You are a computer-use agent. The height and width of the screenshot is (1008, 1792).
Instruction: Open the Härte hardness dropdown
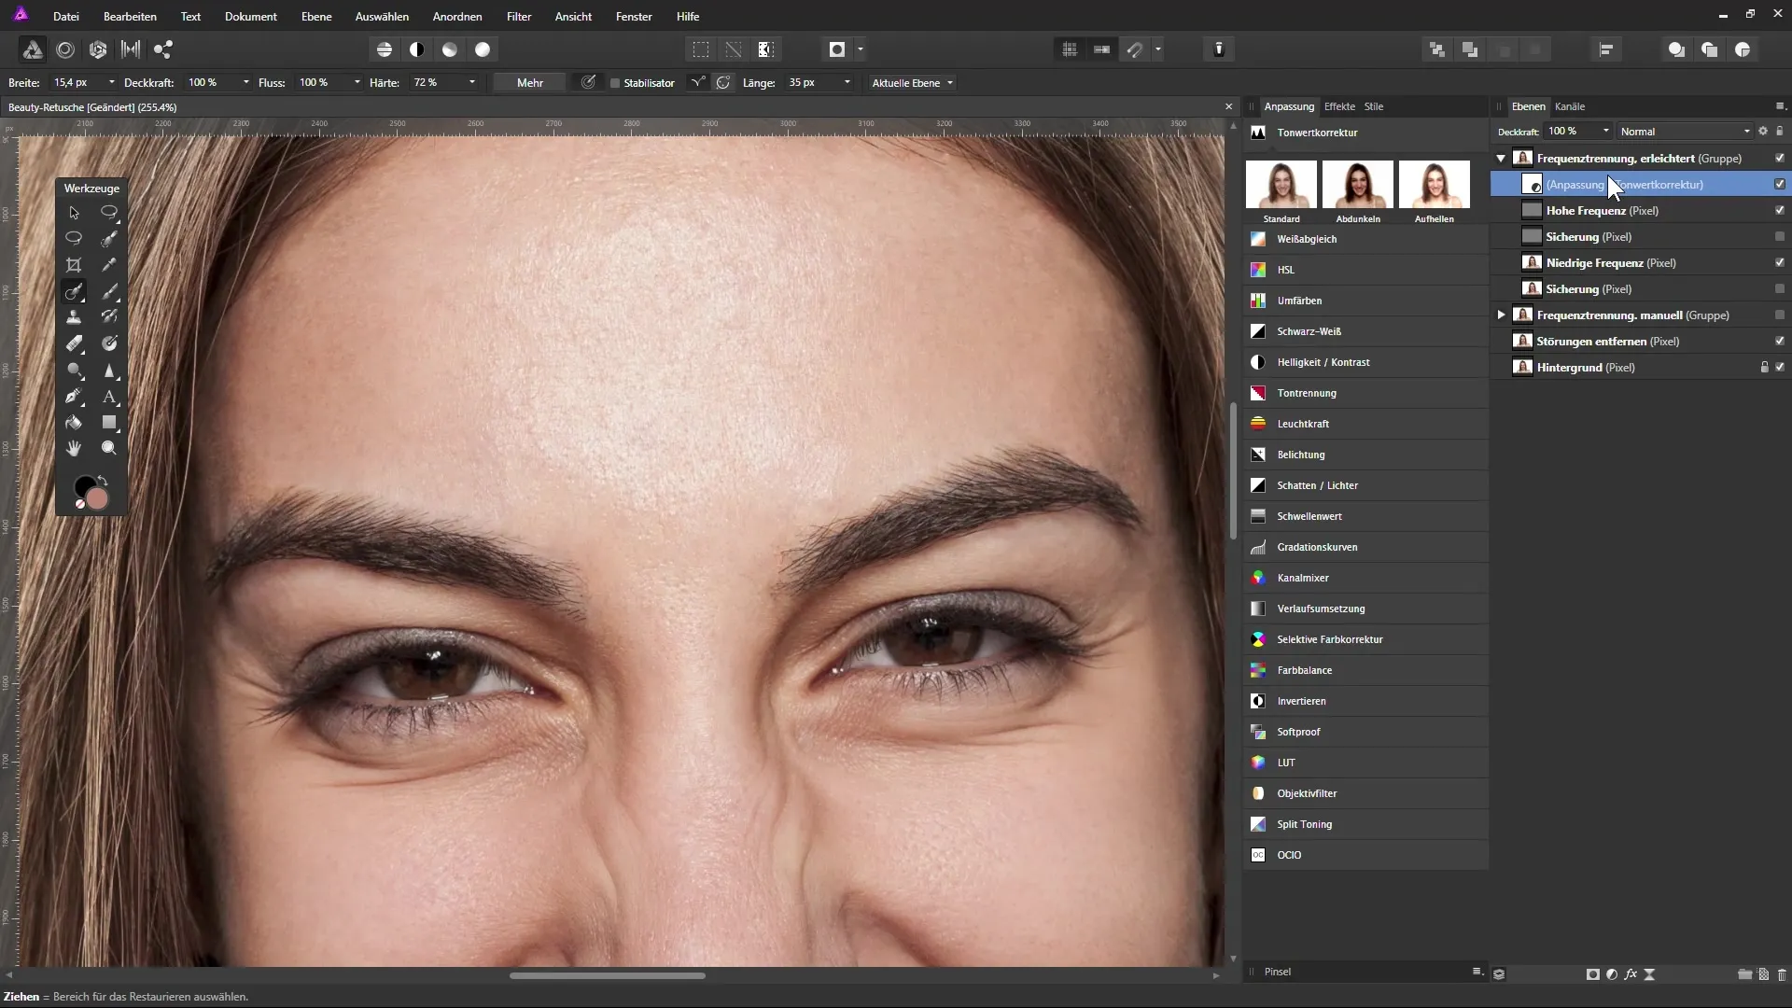pyautogui.click(x=472, y=83)
